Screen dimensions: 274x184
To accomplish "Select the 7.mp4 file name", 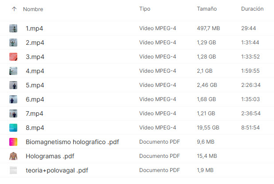I will click(x=35, y=114).
